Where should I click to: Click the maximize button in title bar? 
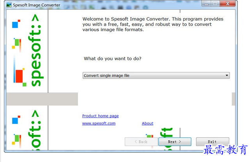pyautogui.click(x=215, y=4)
